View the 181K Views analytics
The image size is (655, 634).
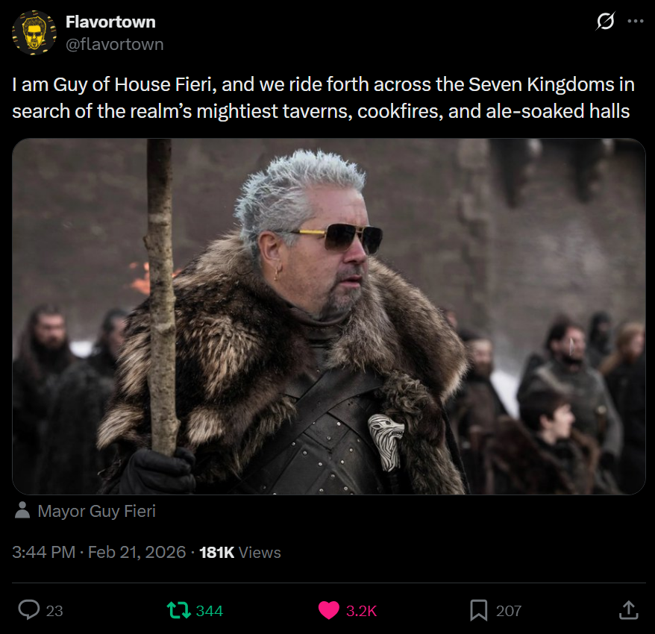(x=240, y=552)
